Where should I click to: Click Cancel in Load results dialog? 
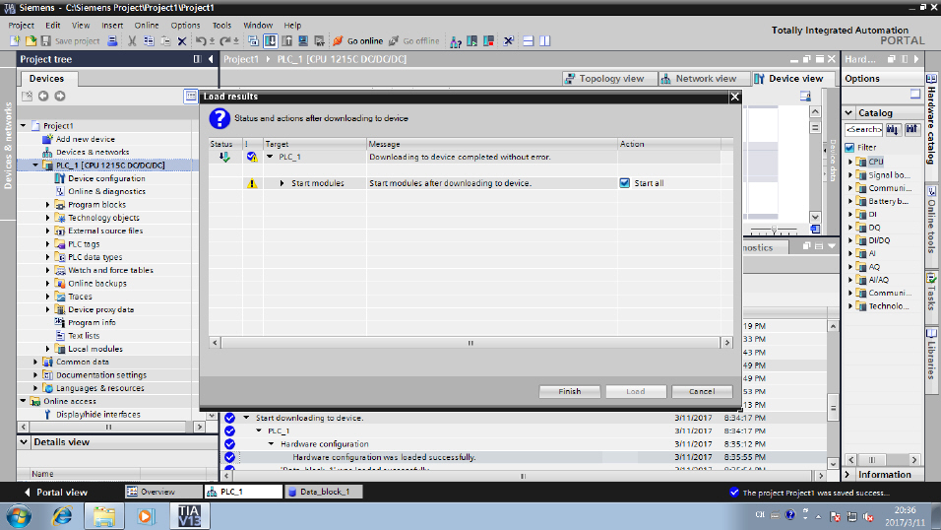pos(702,391)
